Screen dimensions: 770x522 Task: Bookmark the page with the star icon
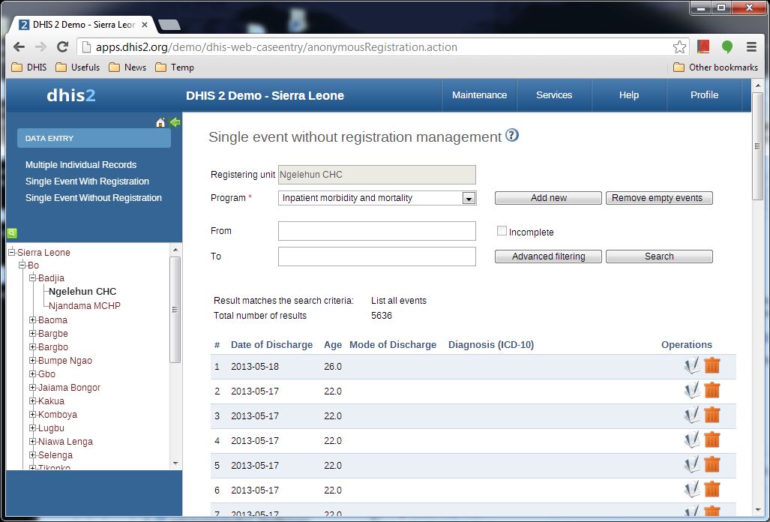(679, 47)
